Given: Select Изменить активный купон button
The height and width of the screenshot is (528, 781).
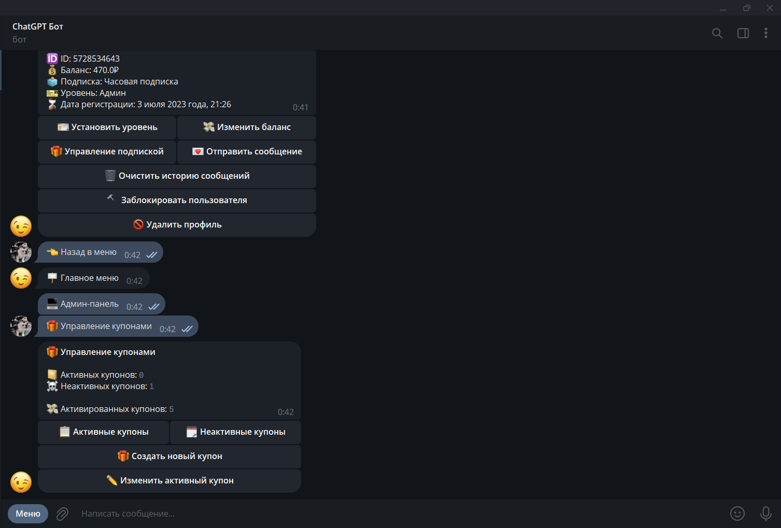Looking at the screenshot, I should click(x=169, y=480).
